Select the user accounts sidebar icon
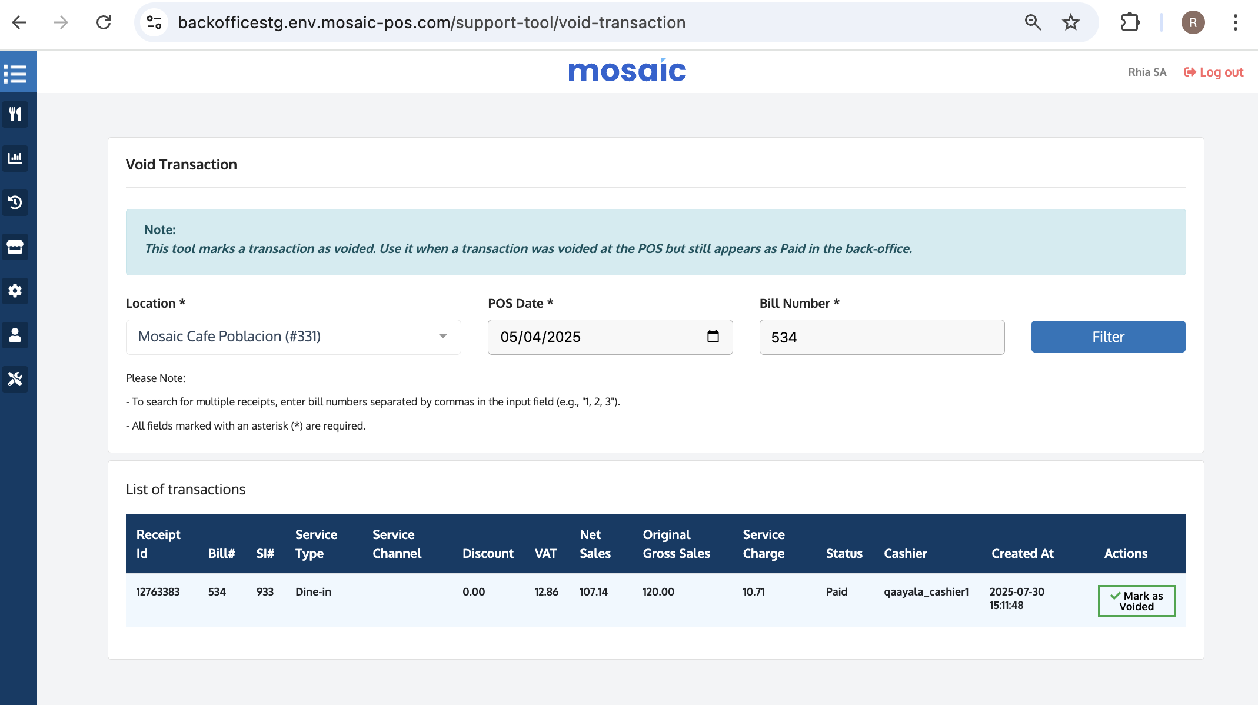The image size is (1258, 705). click(15, 335)
